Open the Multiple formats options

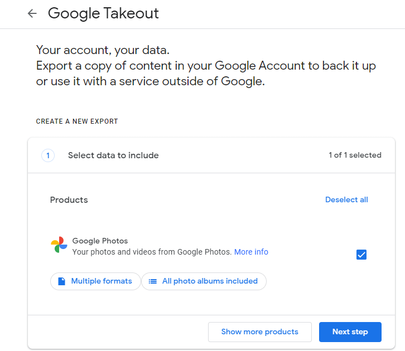[95, 281]
